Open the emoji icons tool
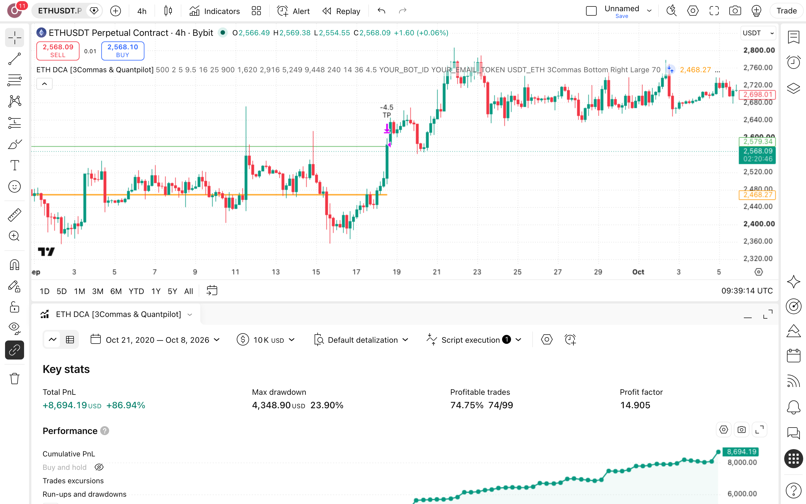This screenshot has width=806, height=504. click(15, 187)
